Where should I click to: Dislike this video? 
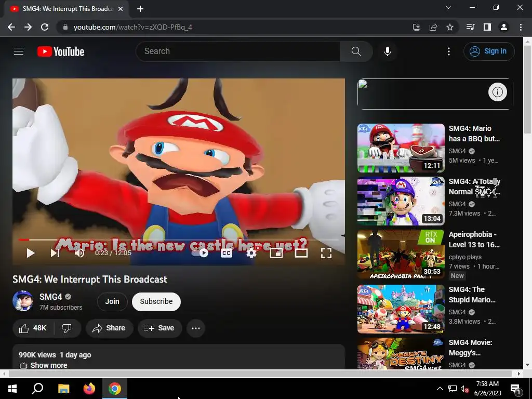point(67,328)
